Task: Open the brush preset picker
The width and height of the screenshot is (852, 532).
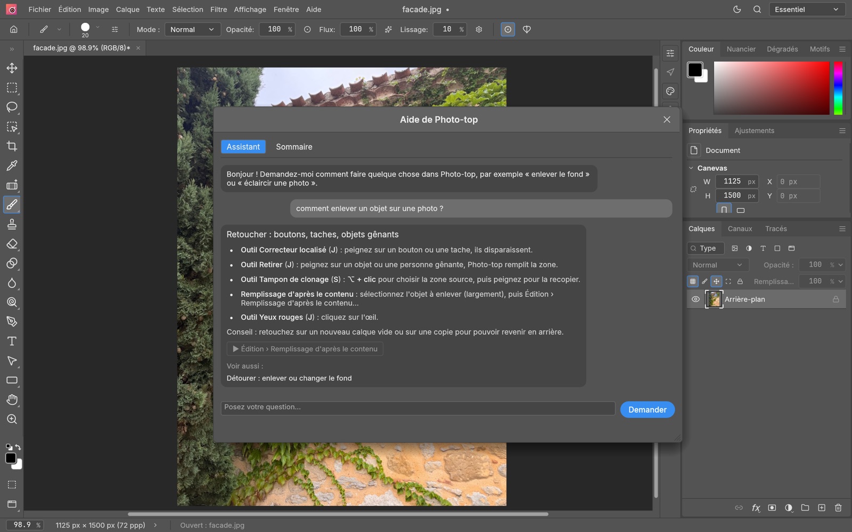Action: pos(89,28)
